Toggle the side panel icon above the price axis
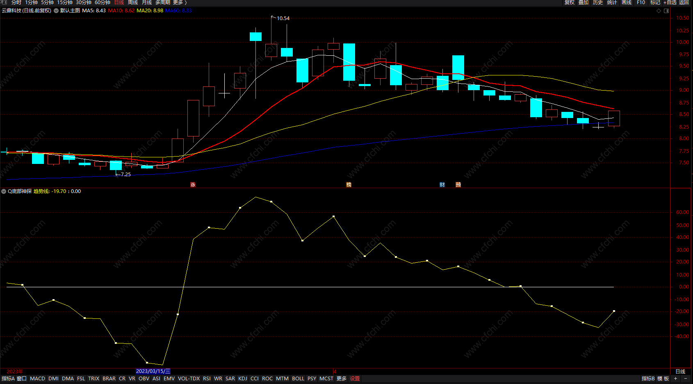 (x=666, y=11)
